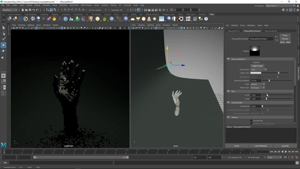Click the V-Ray logo shelf icon
Viewport: 300px width, 169px height.
pos(26,19)
